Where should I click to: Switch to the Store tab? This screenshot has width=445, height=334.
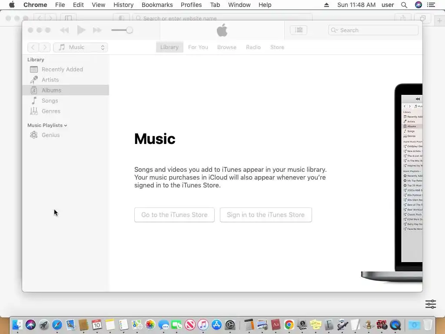coord(277,47)
